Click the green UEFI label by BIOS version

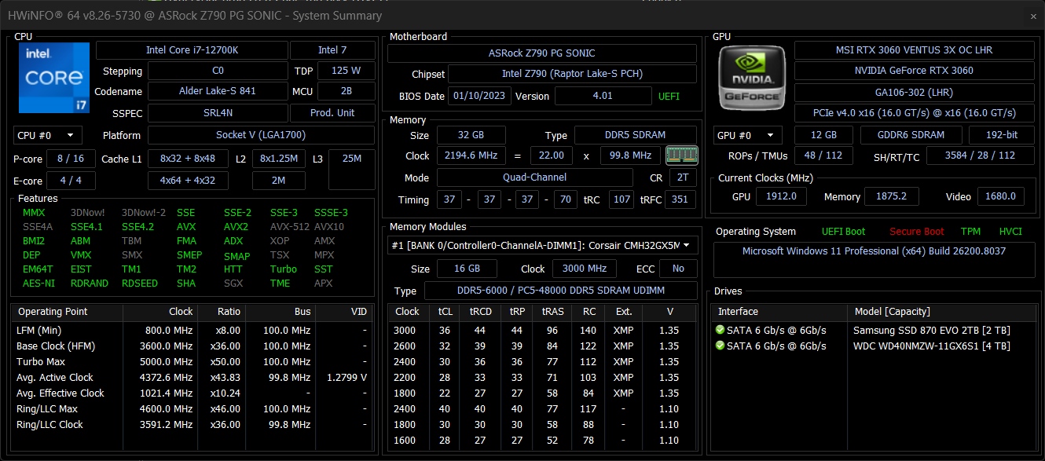669,97
